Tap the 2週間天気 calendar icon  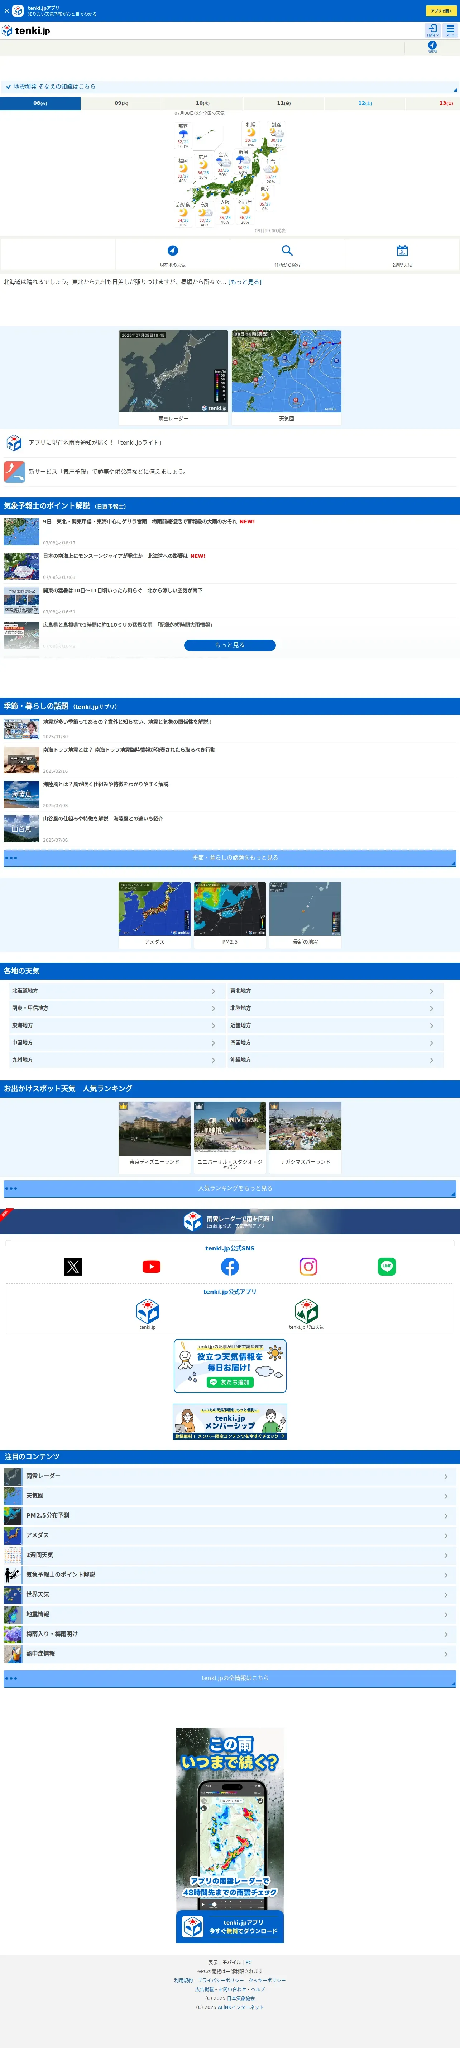click(402, 251)
